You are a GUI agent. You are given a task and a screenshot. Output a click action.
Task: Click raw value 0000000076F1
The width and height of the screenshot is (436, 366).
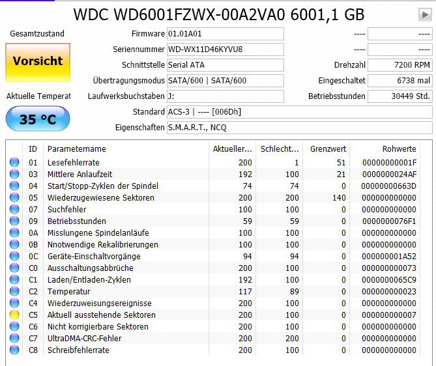point(389,221)
